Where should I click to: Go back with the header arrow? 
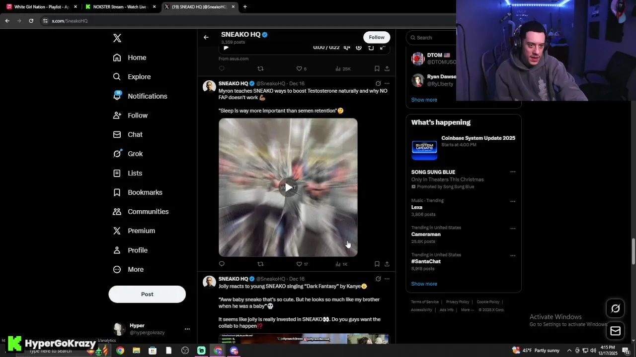click(206, 37)
